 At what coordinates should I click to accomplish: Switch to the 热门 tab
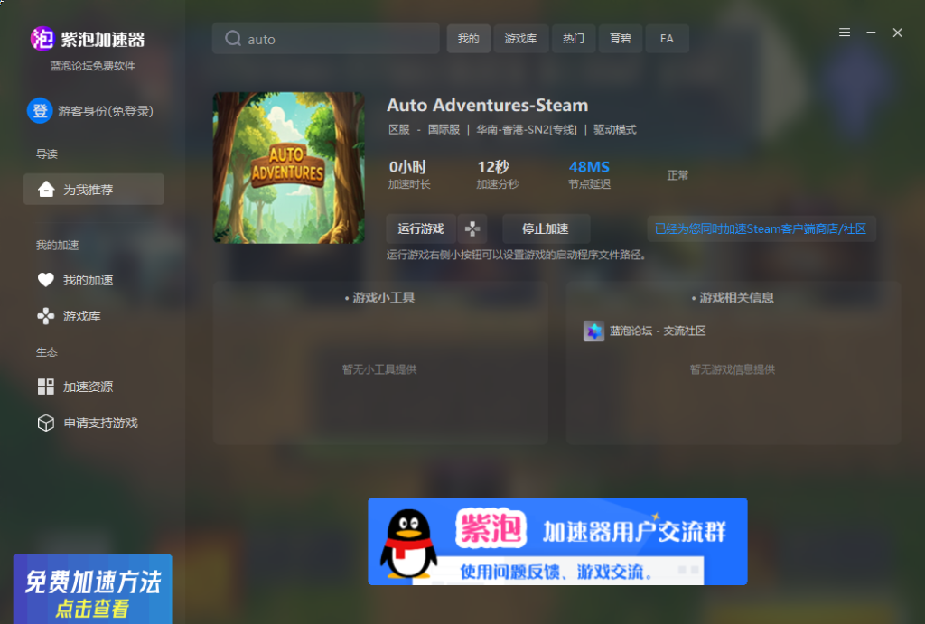pos(574,38)
